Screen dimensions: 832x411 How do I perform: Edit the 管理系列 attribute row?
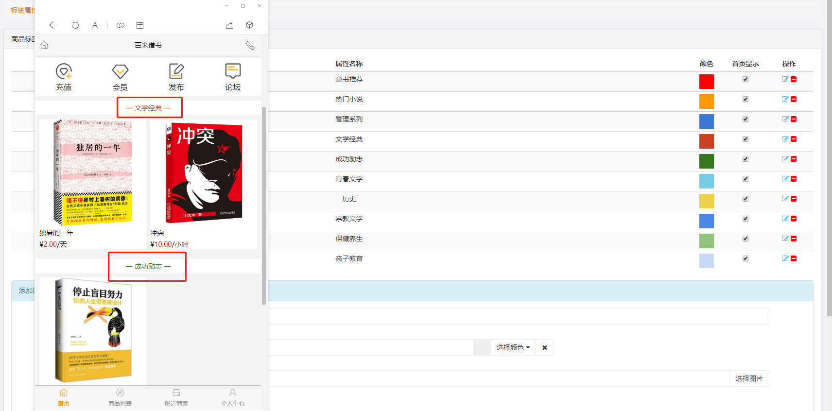coord(785,119)
